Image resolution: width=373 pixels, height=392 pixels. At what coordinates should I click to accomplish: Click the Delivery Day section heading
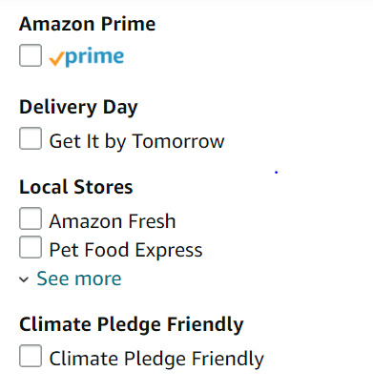click(78, 108)
